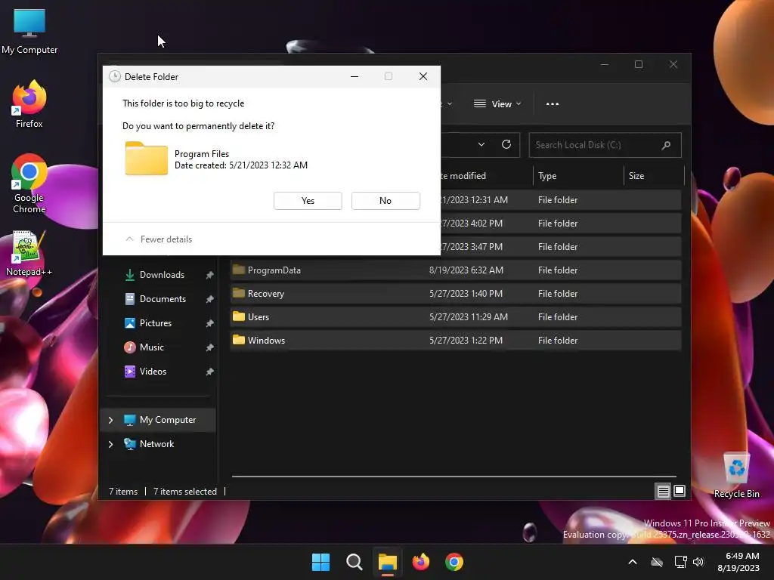Viewport: 774px width, 580px height.
Task: Click horizontal scrollbar in file list
Action: coord(454,477)
